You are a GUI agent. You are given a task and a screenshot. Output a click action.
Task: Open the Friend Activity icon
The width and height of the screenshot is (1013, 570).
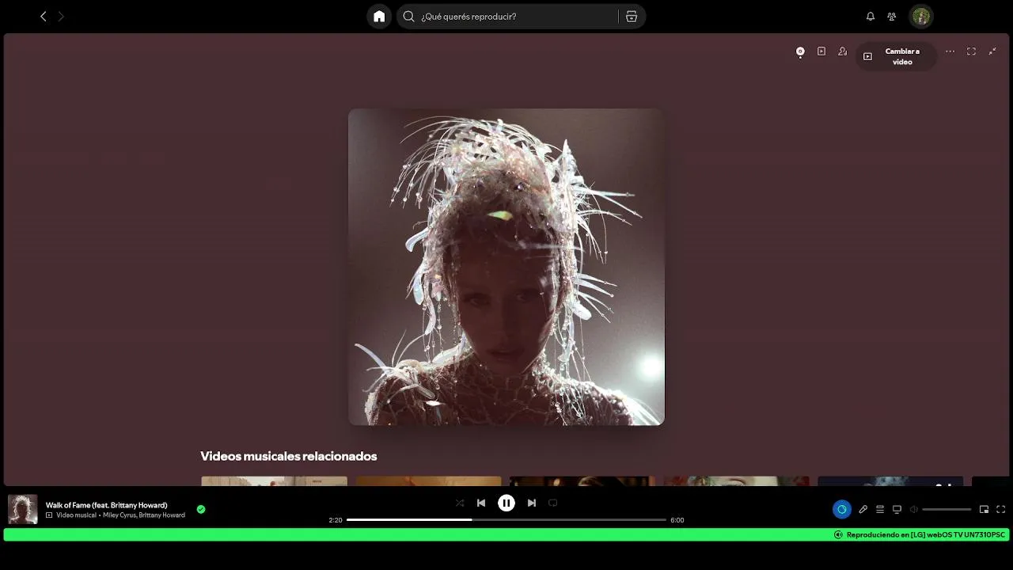(892, 16)
